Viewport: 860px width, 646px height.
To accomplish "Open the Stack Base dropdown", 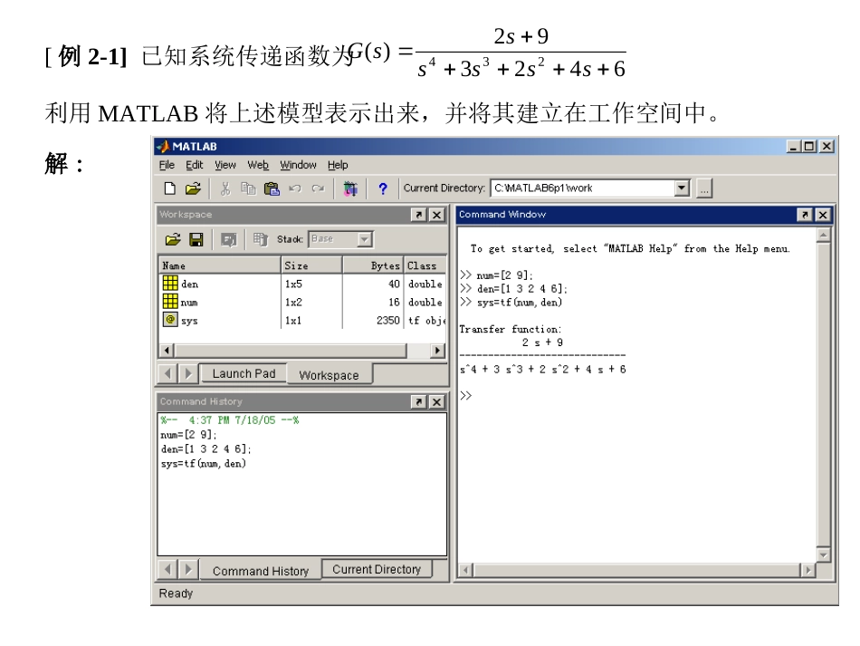I will click(x=364, y=239).
